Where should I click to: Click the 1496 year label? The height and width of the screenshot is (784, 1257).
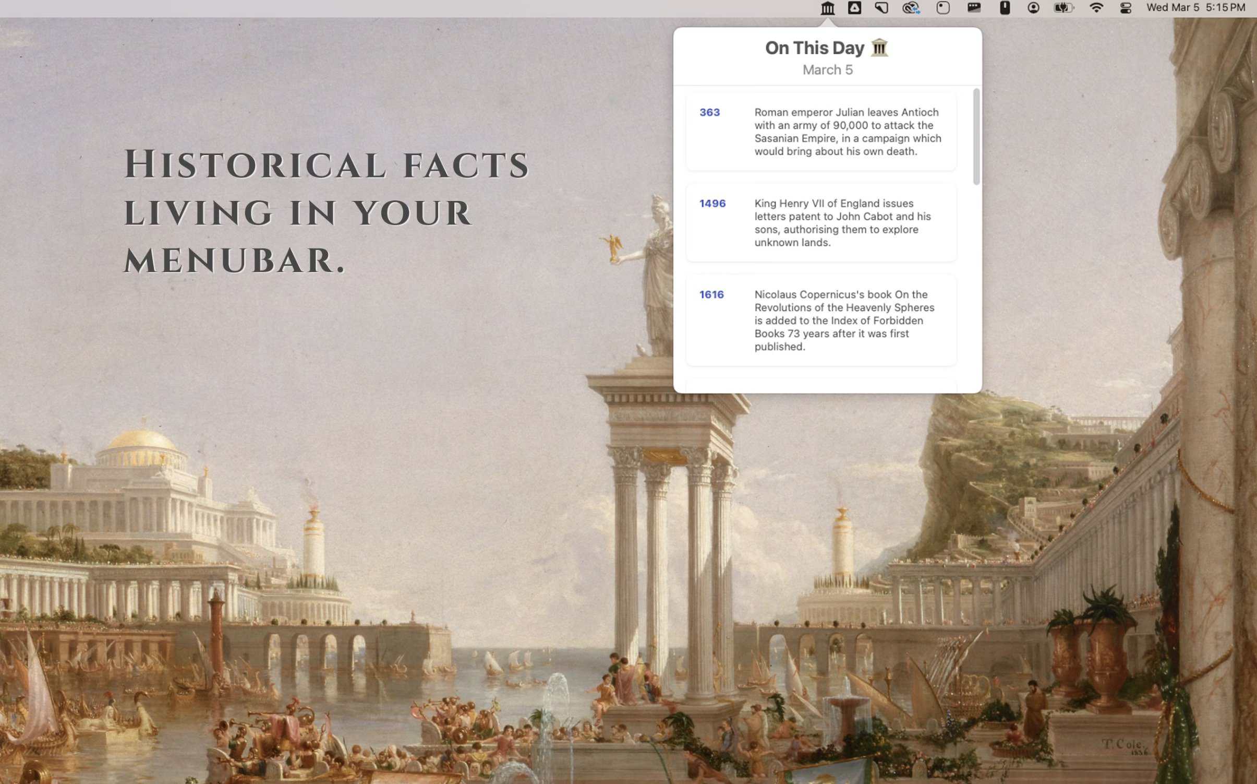click(x=712, y=204)
